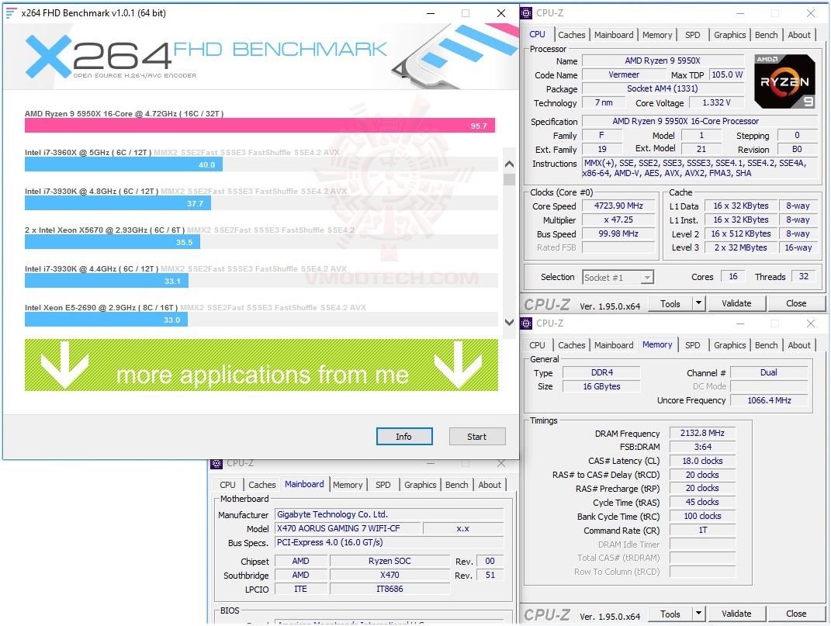Select CPU tab in the Memory CPU-Z window
831x626 pixels.
[x=537, y=345]
